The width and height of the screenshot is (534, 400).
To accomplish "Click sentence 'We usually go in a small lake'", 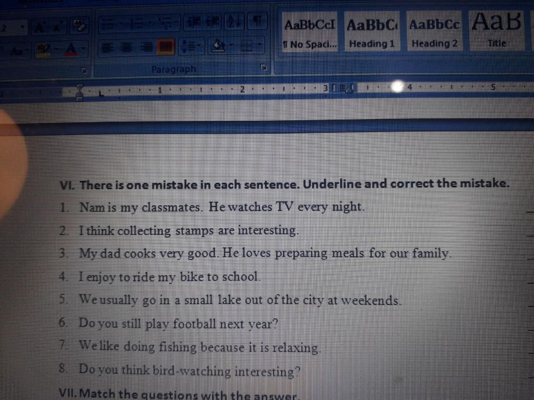I will tap(240, 300).
